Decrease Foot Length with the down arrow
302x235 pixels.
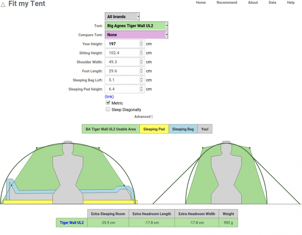141,73
